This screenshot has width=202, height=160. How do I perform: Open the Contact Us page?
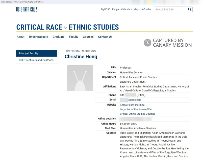tap(105, 37)
